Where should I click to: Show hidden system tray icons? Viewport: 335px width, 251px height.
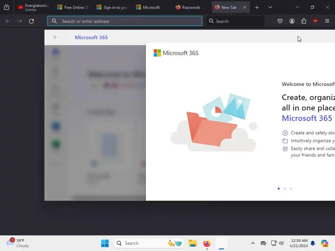coord(253,243)
